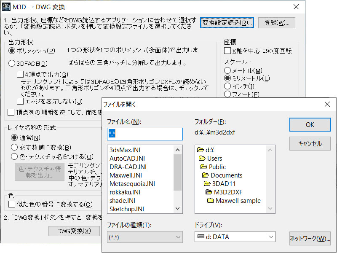Enable X軸を中心に90度回転 checkbox
Screen dimensions: 337x253
pos(227,51)
